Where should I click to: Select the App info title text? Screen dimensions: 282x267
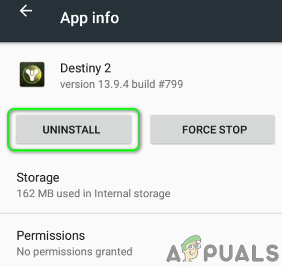pyautogui.click(x=89, y=18)
